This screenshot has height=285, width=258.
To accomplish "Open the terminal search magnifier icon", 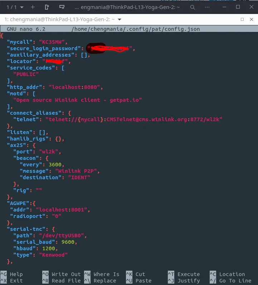I will tap(193, 7).
